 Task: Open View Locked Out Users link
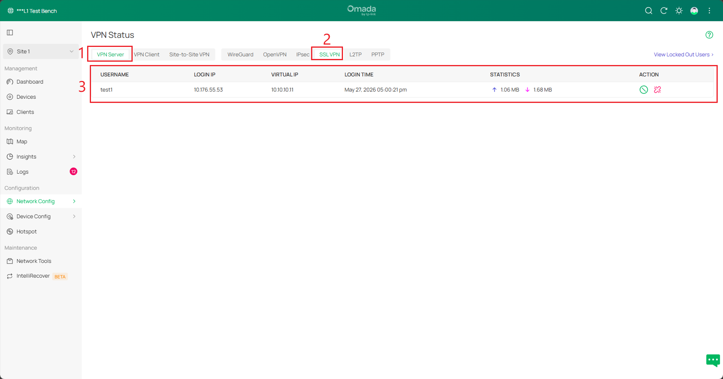(x=684, y=54)
